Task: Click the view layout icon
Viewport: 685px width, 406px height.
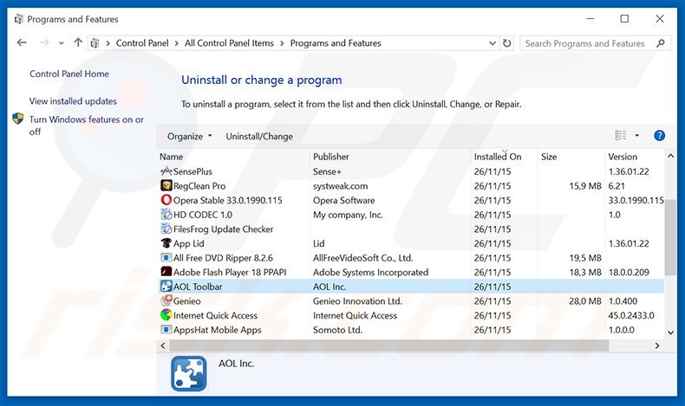Action: click(x=620, y=136)
